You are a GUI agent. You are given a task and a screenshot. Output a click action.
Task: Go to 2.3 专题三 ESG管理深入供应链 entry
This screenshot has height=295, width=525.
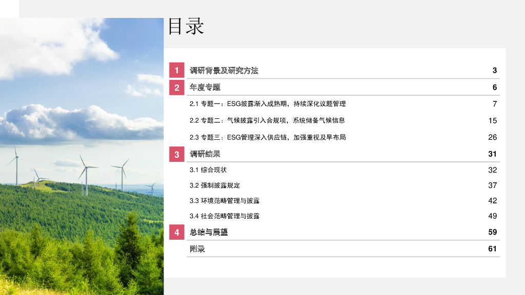[x=268, y=137]
